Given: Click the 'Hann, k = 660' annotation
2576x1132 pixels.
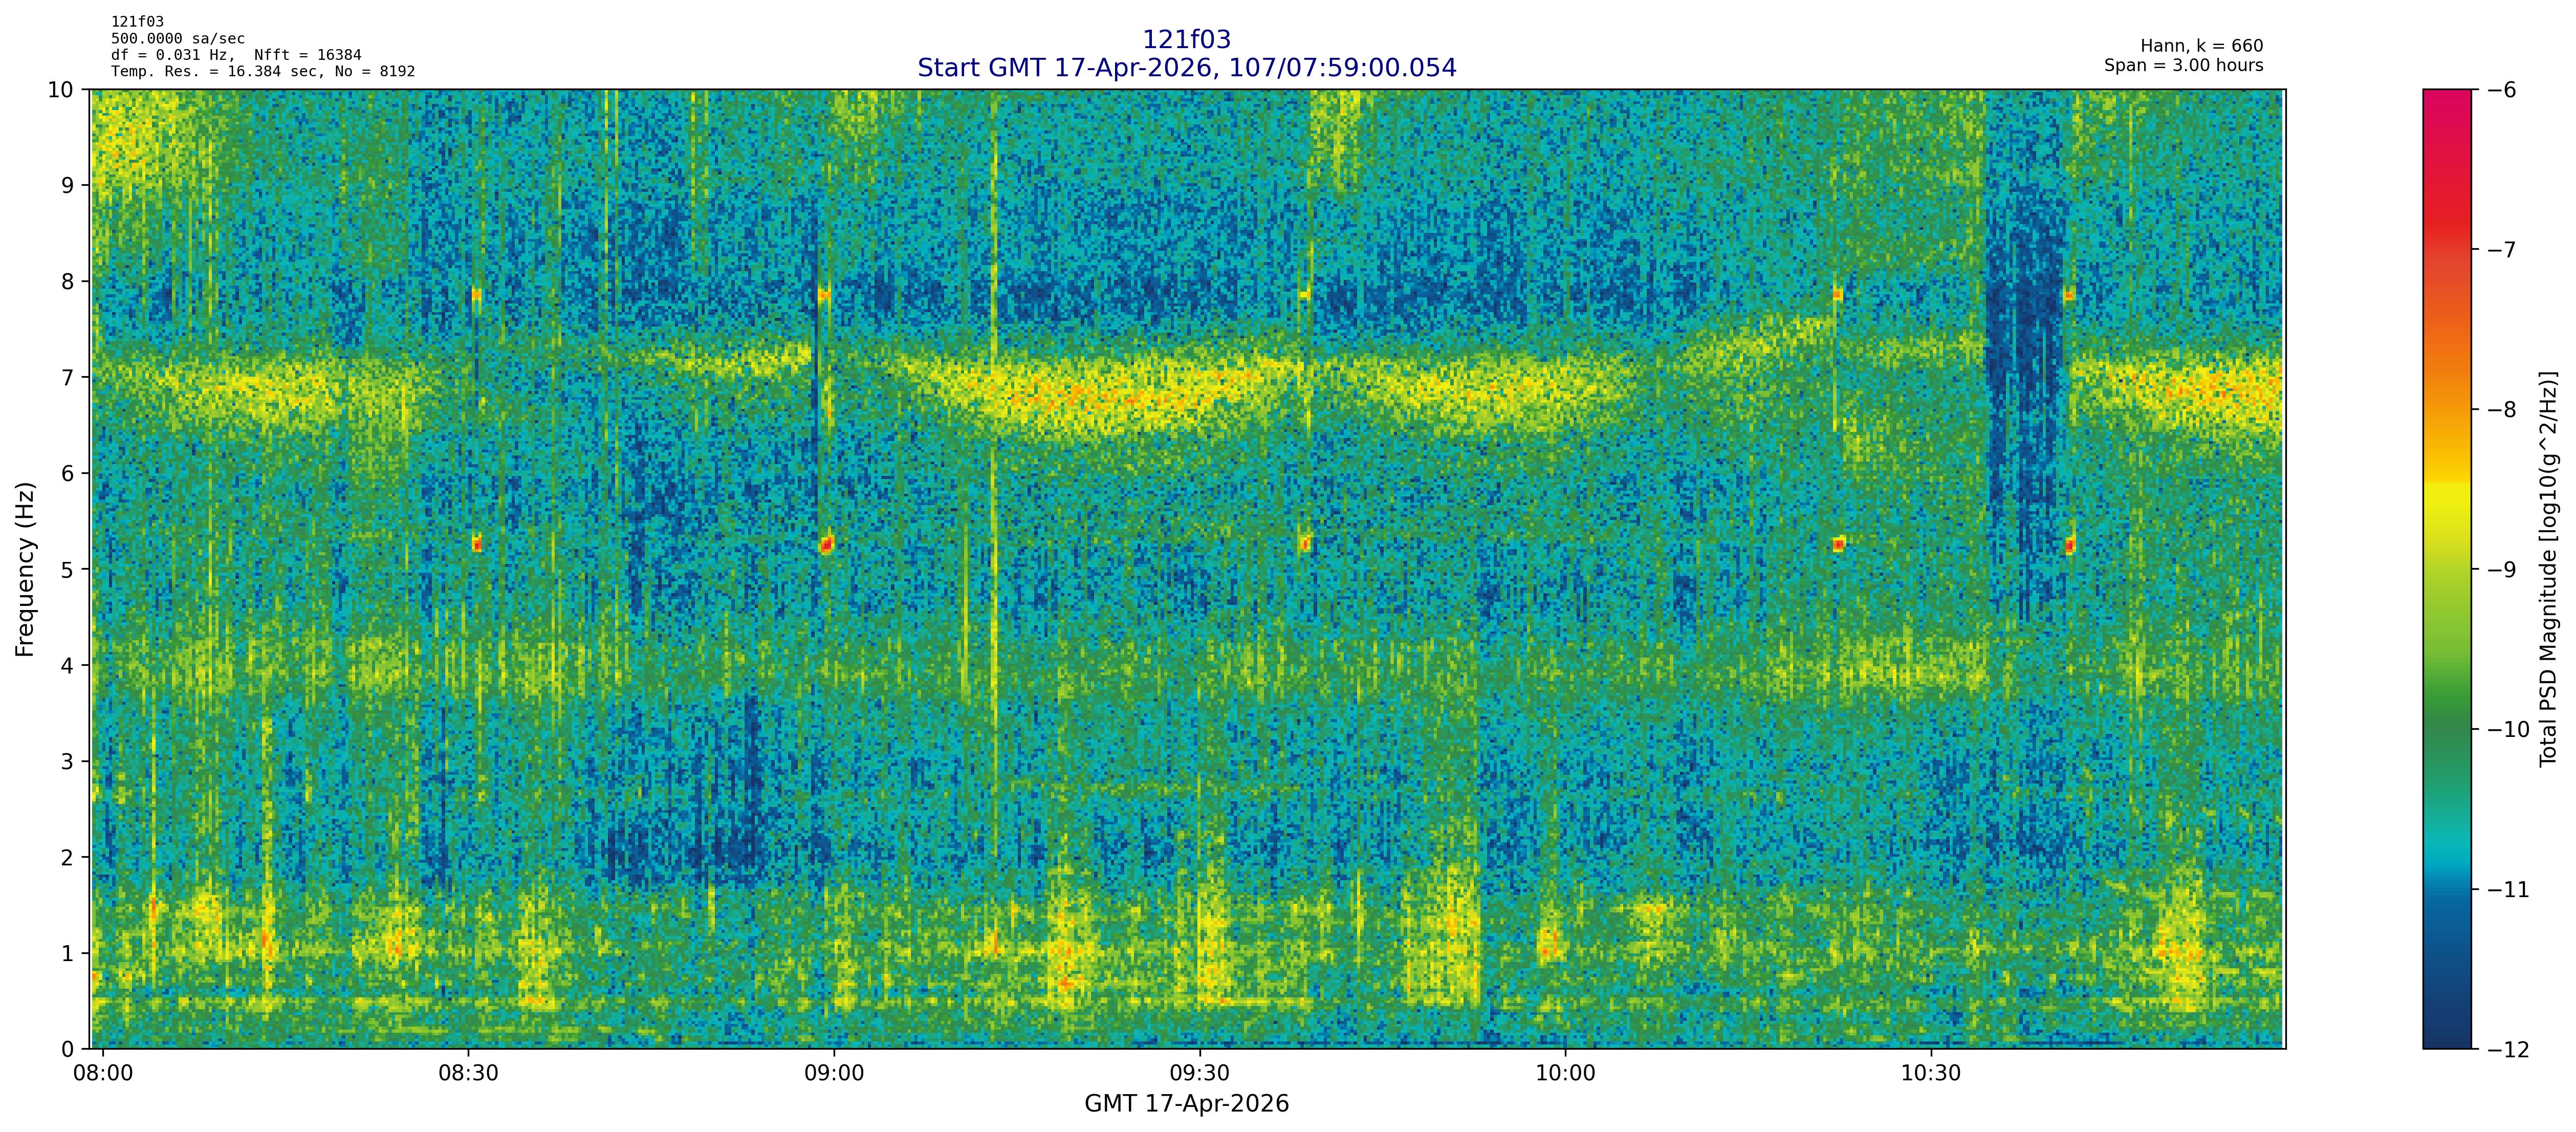Looking at the screenshot, I should point(2201,46).
